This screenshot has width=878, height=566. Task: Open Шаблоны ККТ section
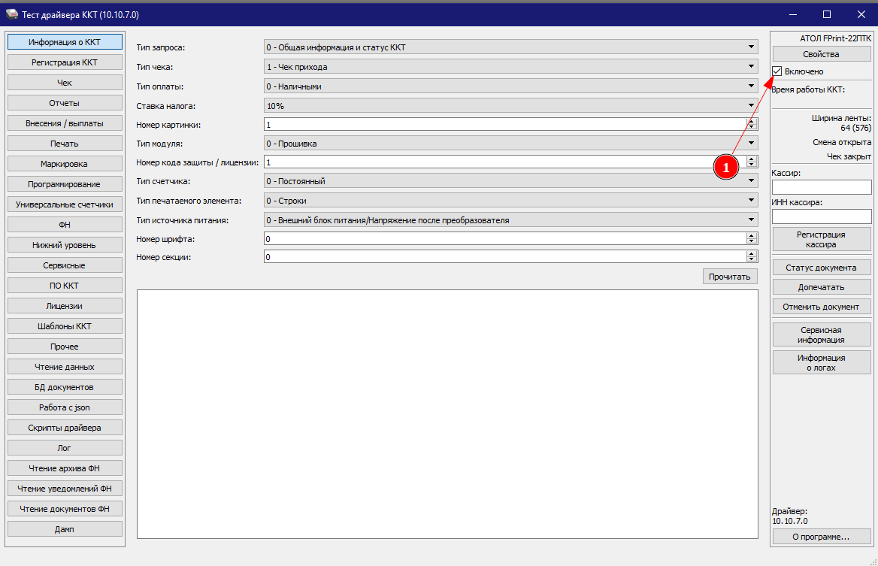tap(65, 325)
